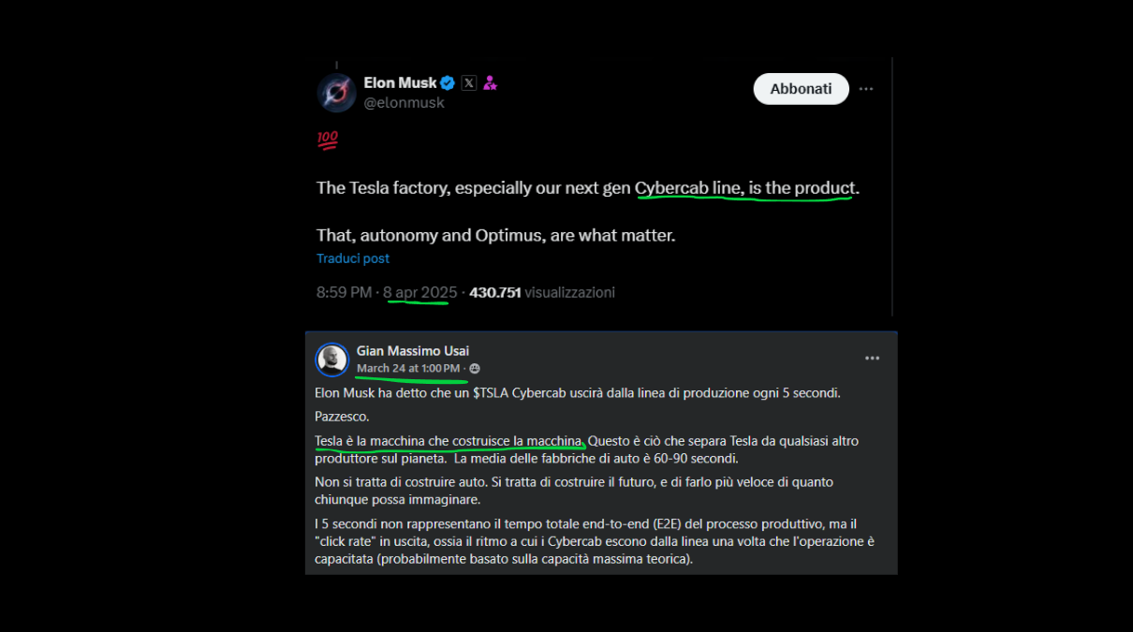Screen dimensions: 1133x632
Task: Click Elon Musk's profile avatar
Action: tap(336, 93)
